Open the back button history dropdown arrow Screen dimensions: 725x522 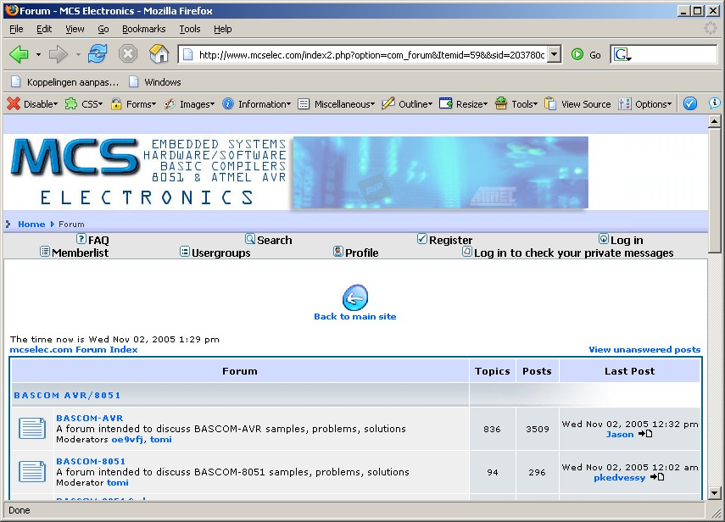point(38,54)
